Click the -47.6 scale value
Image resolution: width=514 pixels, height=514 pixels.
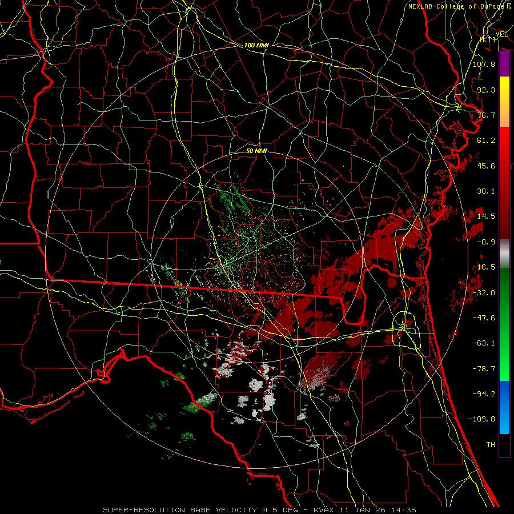click(x=484, y=318)
